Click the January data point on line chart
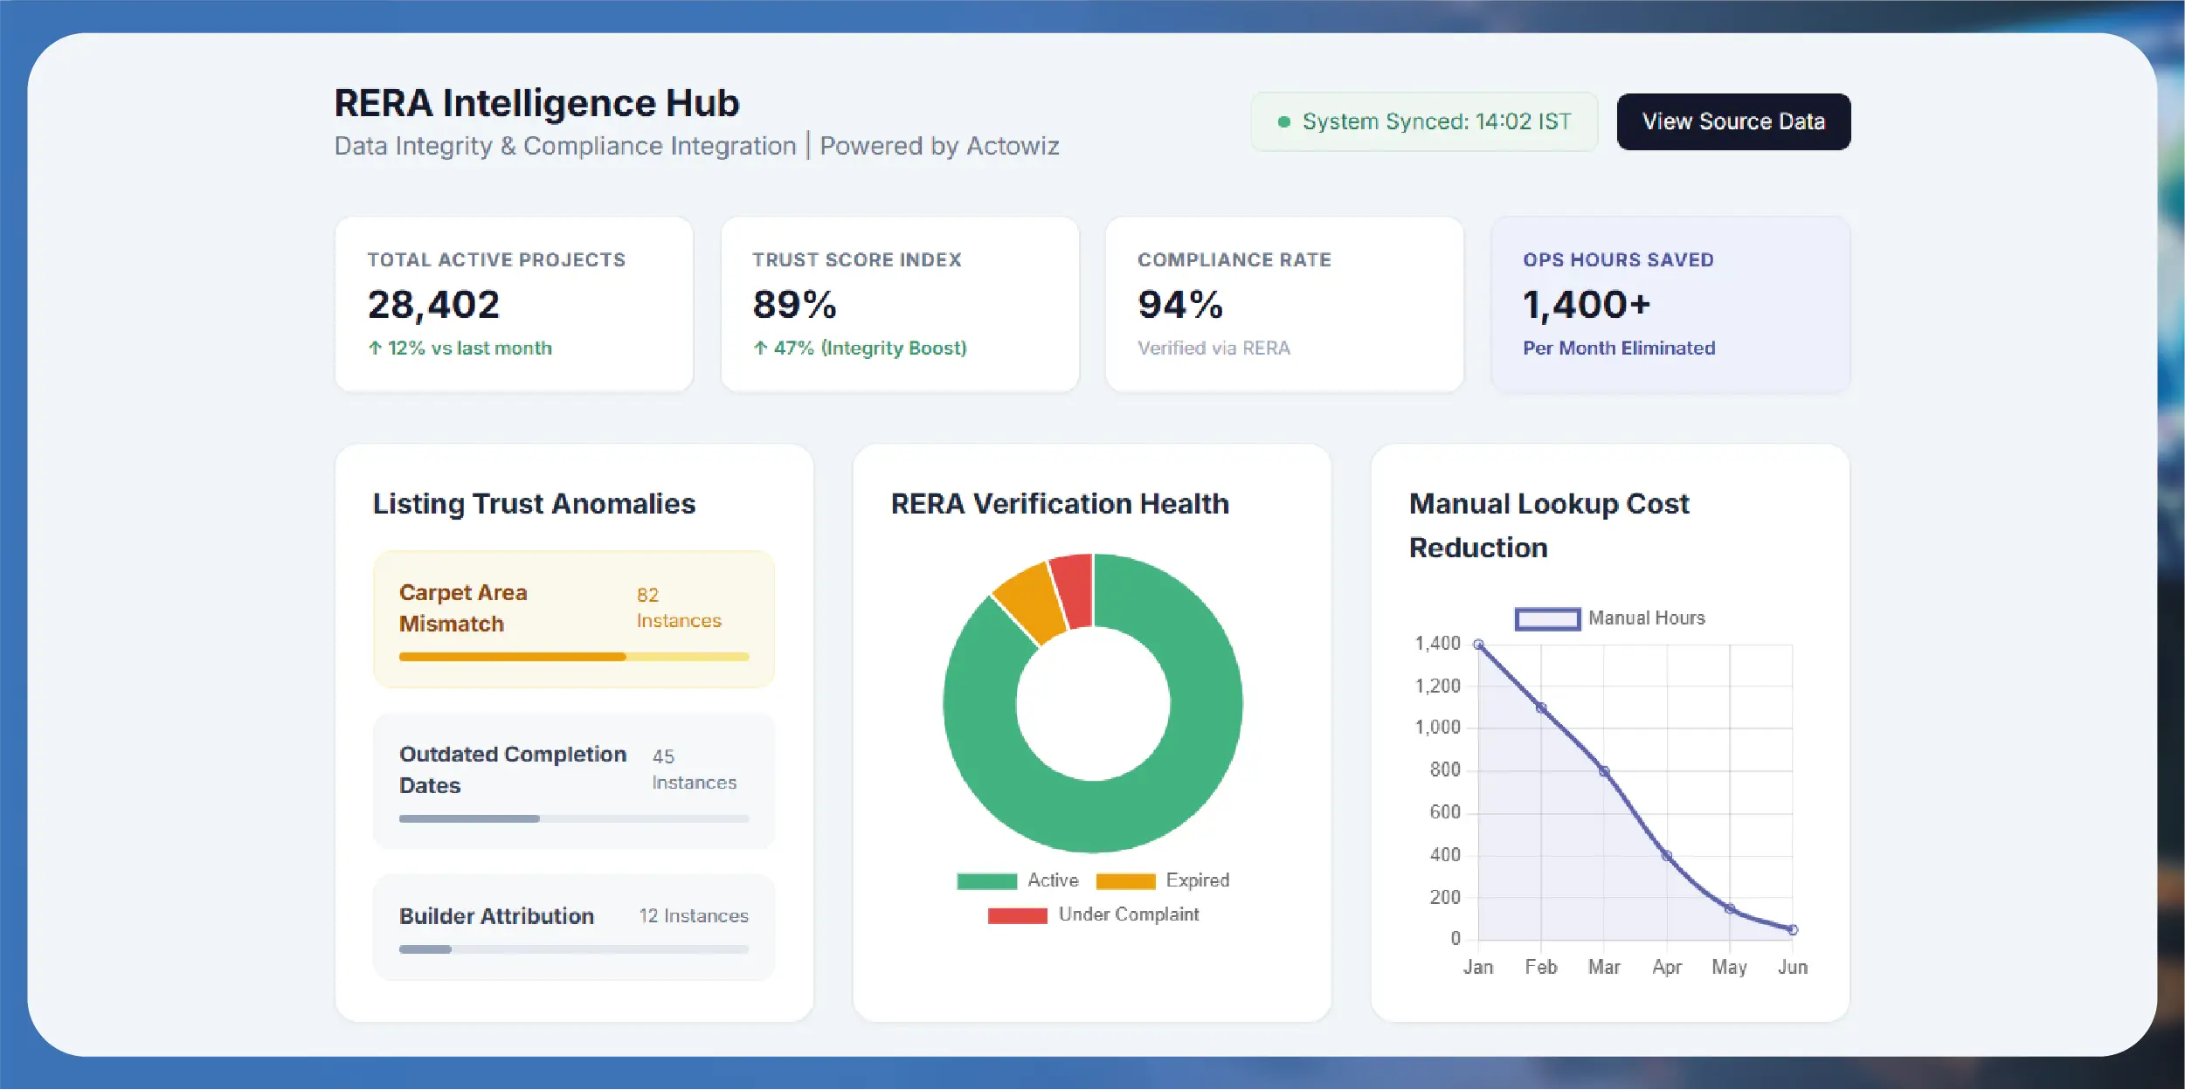2185x1090 pixels. [1478, 645]
